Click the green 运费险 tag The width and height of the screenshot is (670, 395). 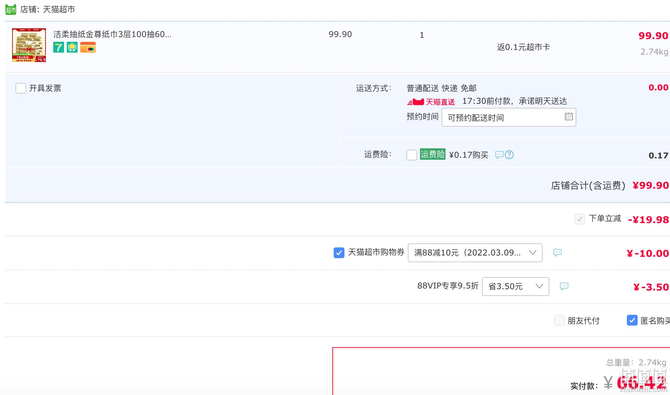tap(433, 154)
